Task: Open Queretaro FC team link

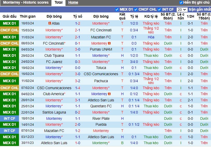Action: (x=101, y=106)
